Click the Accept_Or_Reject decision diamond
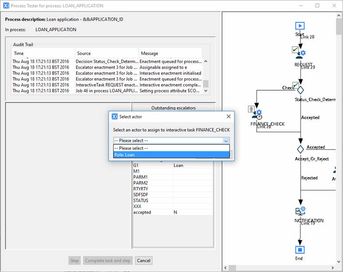The width and height of the screenshot is (343, 272). [x=300, y=149]
